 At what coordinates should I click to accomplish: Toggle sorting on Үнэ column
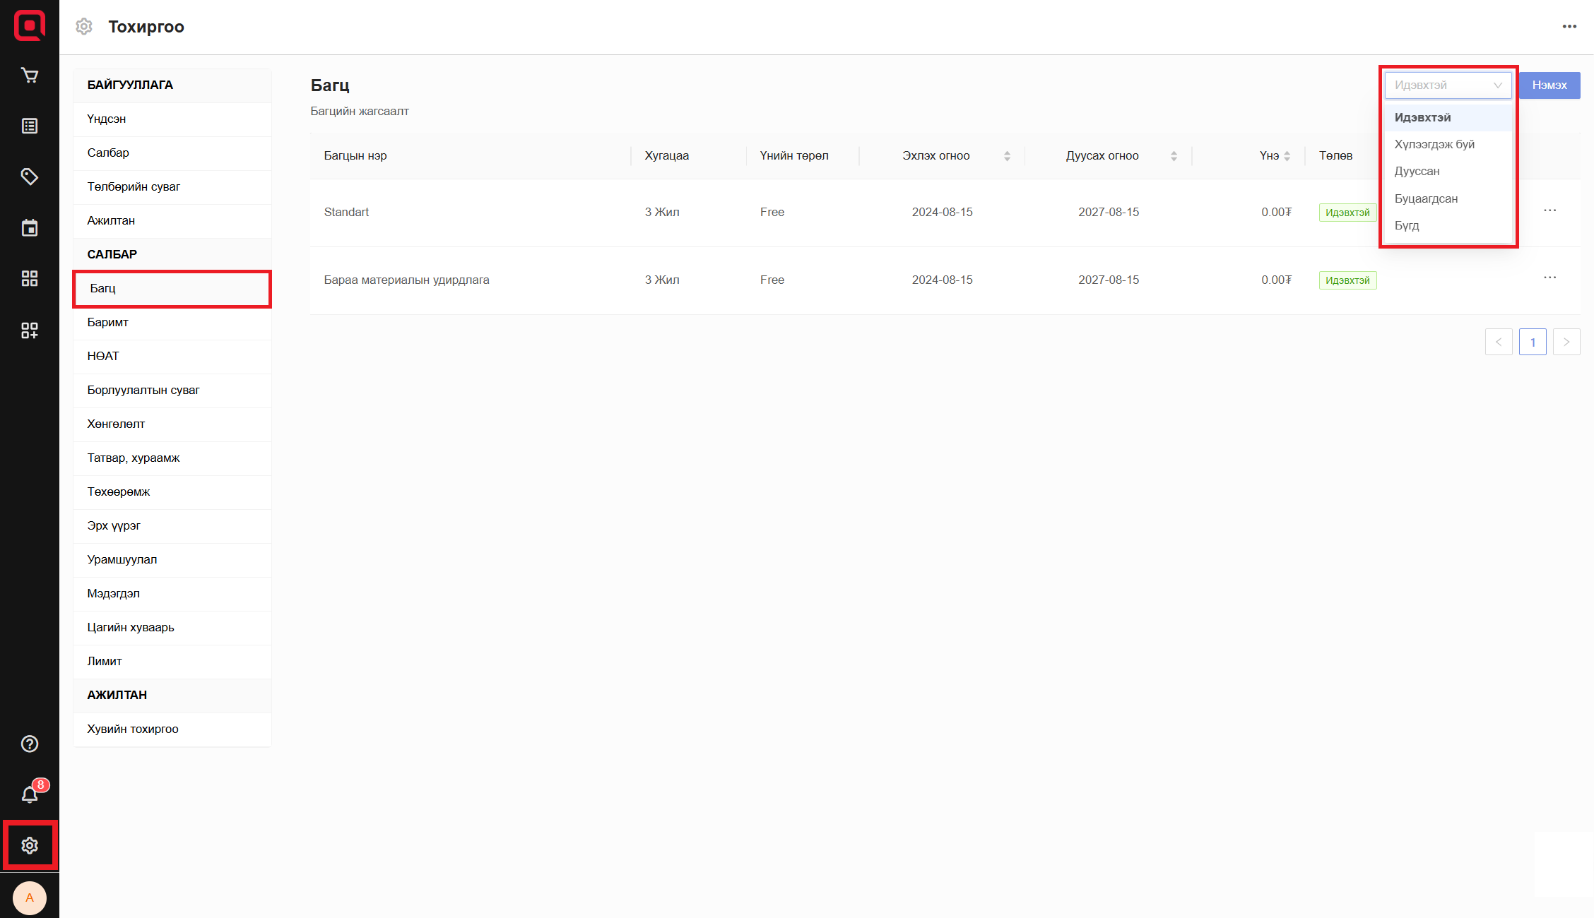1287,156
